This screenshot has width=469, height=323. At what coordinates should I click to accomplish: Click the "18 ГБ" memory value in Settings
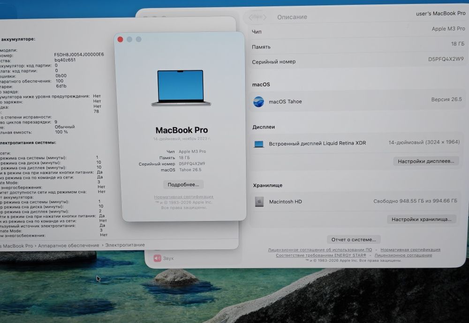[458, 44]
